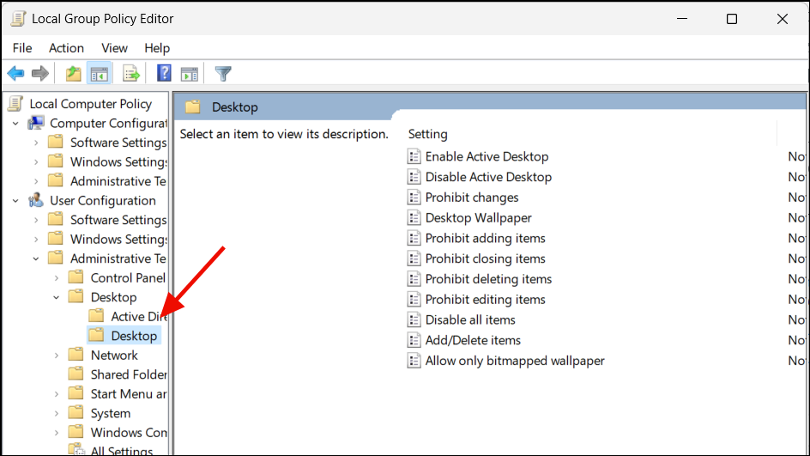
Task: Click the Prohibit editing items policy icon
Action: pos(414,300)
